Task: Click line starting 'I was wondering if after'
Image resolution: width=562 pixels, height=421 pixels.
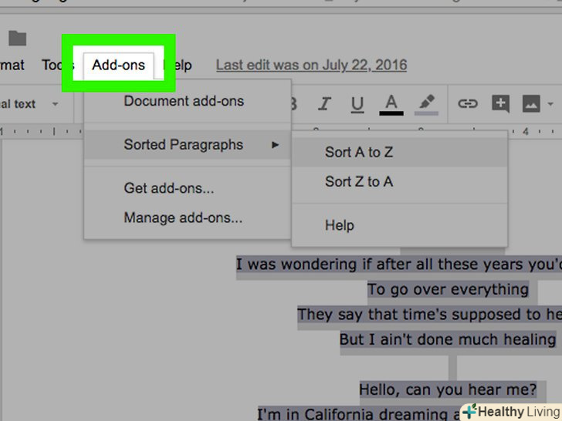Action: 399,264
